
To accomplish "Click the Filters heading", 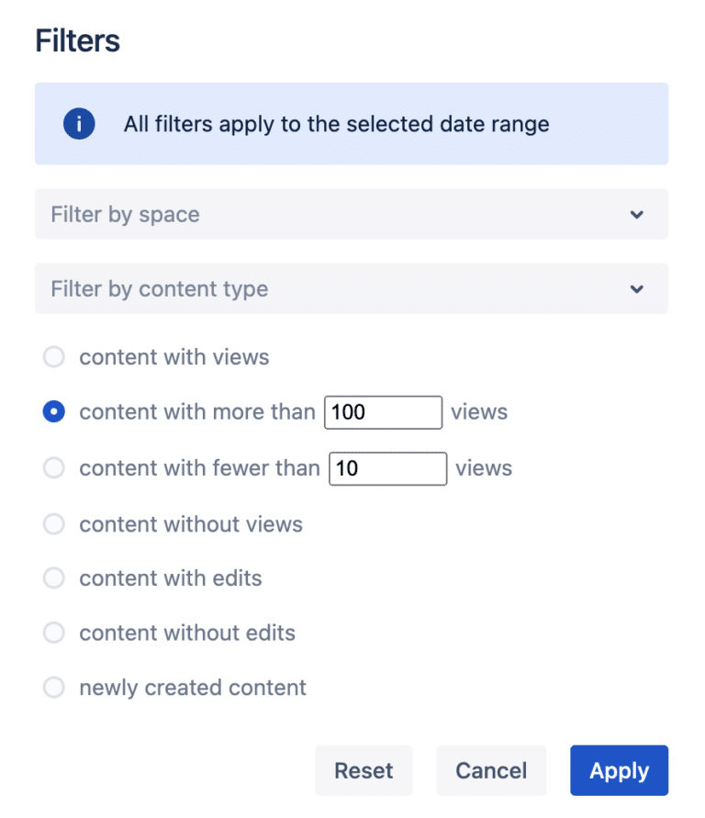I will (x=77, y=40).
